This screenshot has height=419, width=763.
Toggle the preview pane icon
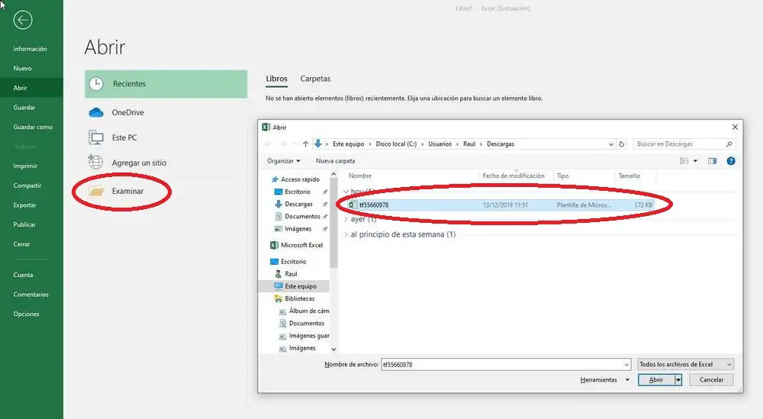coord(713,161)
